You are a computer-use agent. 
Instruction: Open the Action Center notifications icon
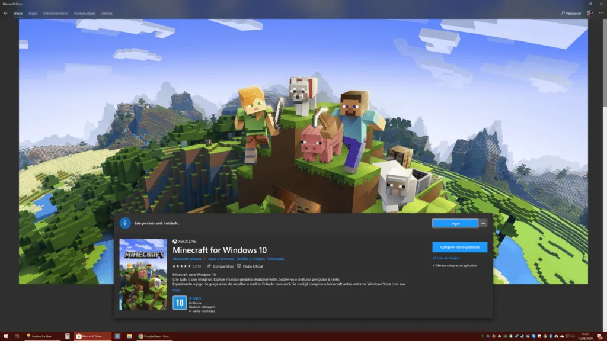[x=600, y=336]
